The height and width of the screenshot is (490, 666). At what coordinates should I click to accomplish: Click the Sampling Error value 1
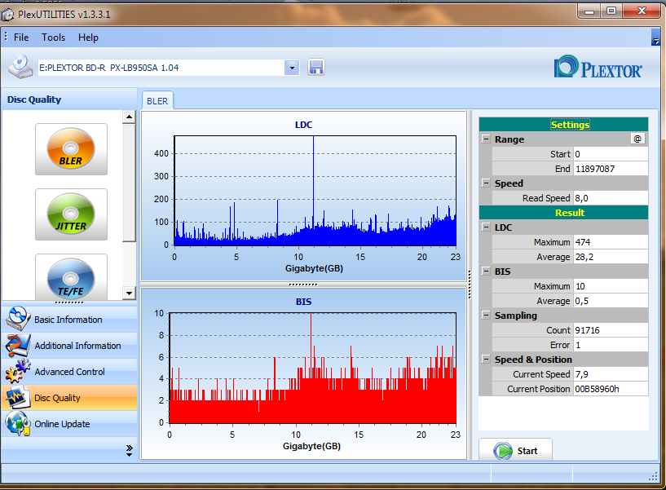pyautogui.click(x=611, y=345)
